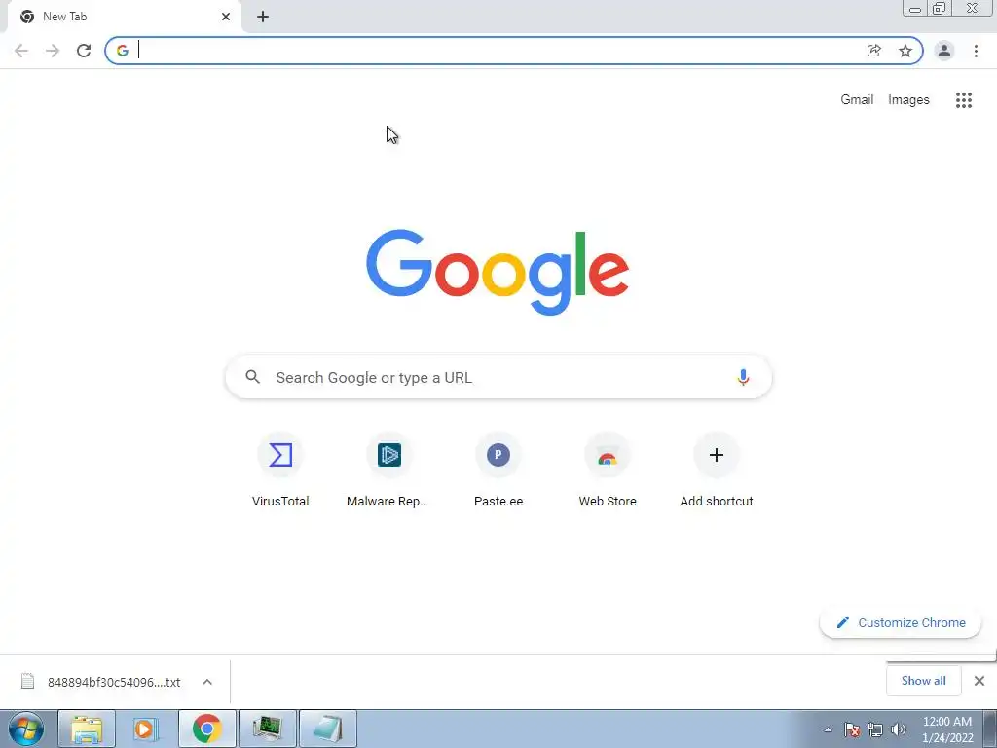Open Windows Media Player from taskbar
The width and height of the screenshot is (997, 748).
(147, 729)
